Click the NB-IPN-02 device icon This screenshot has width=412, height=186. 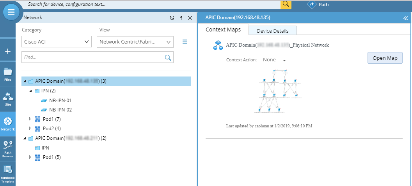pyautogui.click(x=44, y=110)
